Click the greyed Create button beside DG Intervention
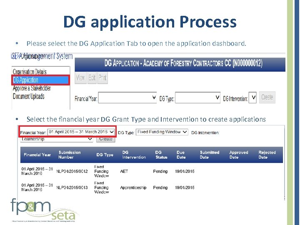Viewport: 300px width, 225px height. point(267,97)
